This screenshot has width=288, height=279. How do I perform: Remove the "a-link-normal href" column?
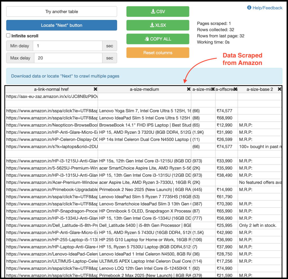tap(96, 89)
